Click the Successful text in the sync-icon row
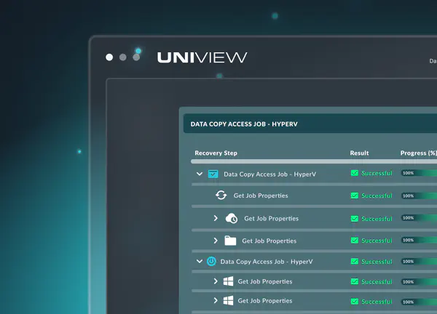 (x=377, y=196)
